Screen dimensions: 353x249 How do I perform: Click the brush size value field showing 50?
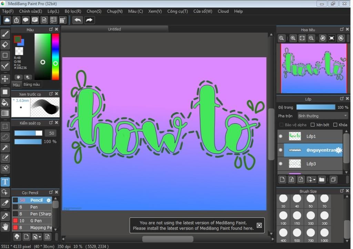pos(51,133)
